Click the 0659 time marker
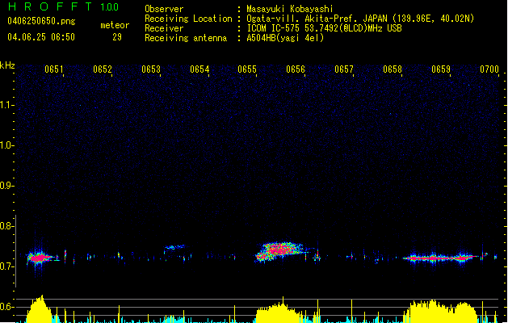This screenshot has width=508, height=323. 441,69
